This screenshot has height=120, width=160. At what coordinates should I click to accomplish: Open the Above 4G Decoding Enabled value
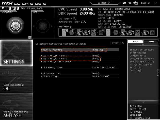tap(98, 50)
